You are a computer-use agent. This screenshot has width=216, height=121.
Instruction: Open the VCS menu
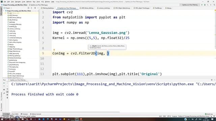(x=43, y=2)
